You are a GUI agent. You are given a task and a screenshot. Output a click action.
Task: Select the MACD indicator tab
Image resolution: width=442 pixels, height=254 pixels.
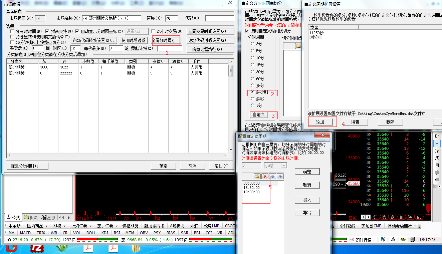[25, 233]
